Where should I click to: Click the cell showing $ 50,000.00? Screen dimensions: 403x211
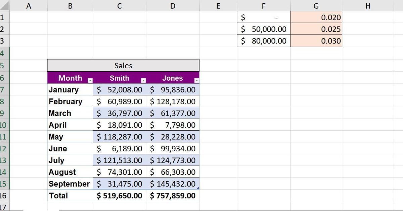263,29
